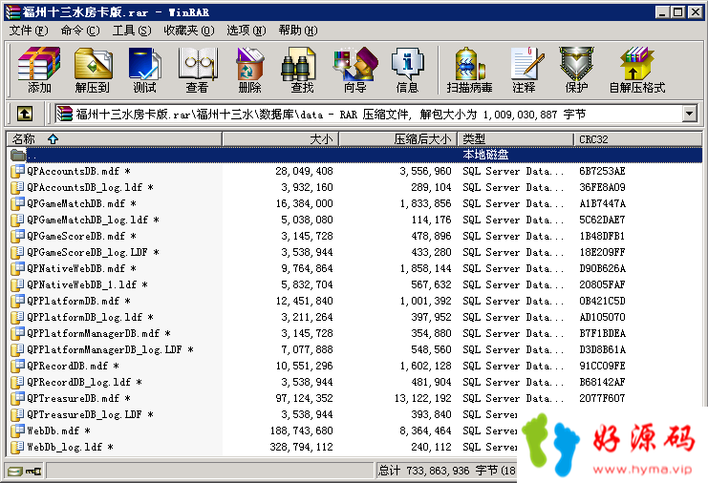This screenshot has width=708, height=483.
Task: Click CRC32 value 2077F607
Action: coord(602,398)
